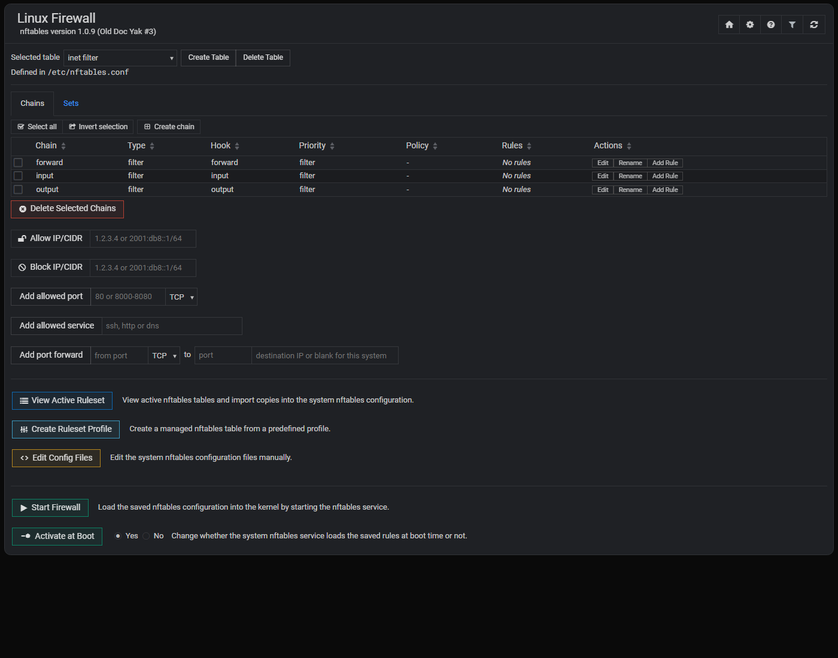This screenshot has height=658, width=838.
Task: Click the home icon in the header
Action: pyautogui.click(x=729, y=25)
